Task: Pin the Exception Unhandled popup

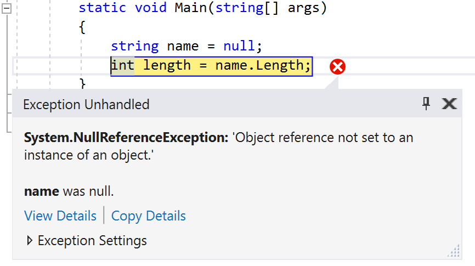Action: (x=426, y=104)
